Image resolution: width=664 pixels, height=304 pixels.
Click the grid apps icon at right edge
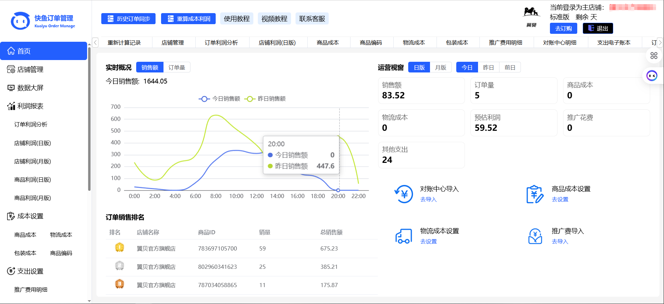[654, 56]
